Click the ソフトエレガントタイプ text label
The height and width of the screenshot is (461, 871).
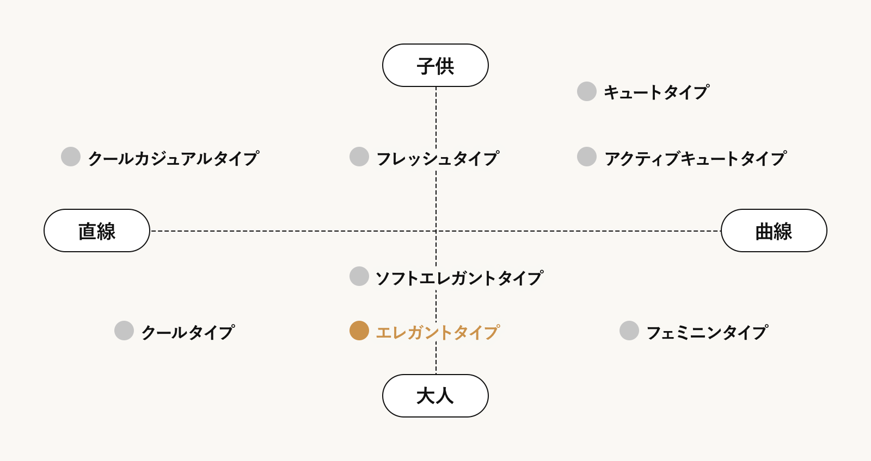tap(459, 278)
